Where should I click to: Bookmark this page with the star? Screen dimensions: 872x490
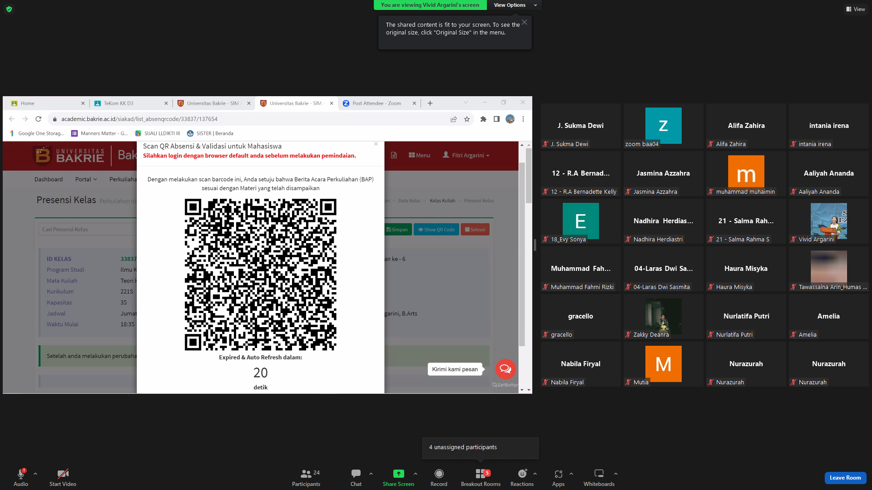coord(467,119)
